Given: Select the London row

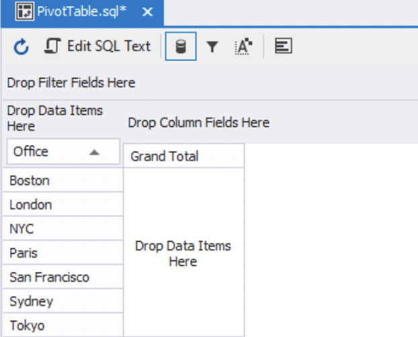Looking at the screenshot, I should [x=62, y=205].
